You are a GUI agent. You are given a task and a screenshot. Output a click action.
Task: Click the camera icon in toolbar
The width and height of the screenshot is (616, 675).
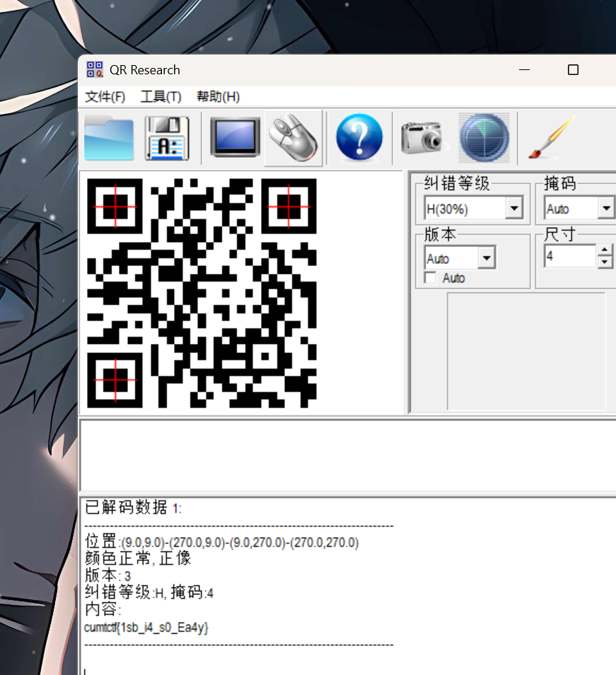422,138
